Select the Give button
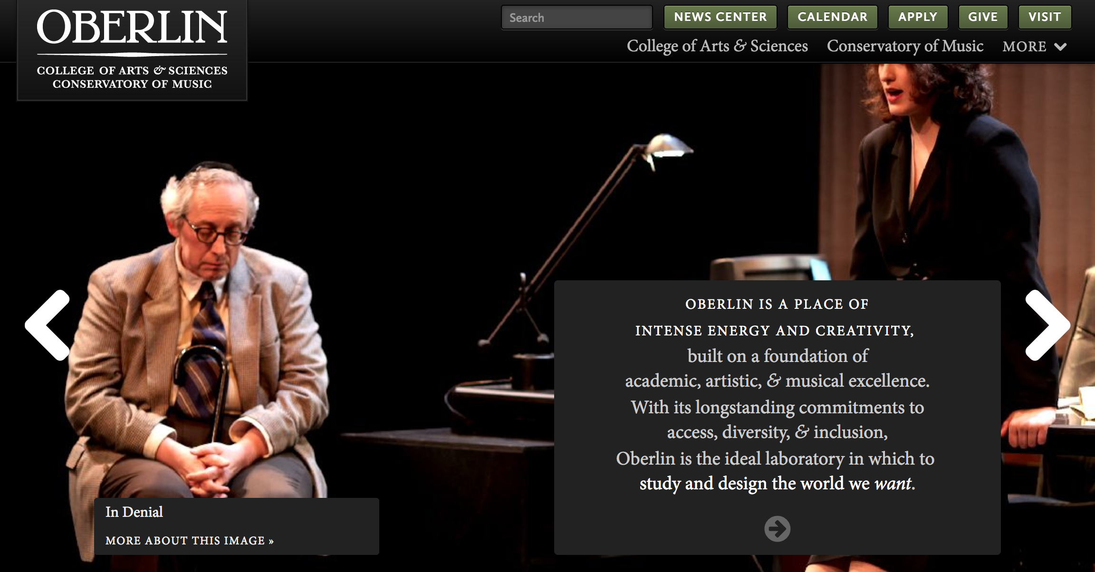Viewport: 1095px width, 572px height. pyautogui.click(x=983, y=17)
